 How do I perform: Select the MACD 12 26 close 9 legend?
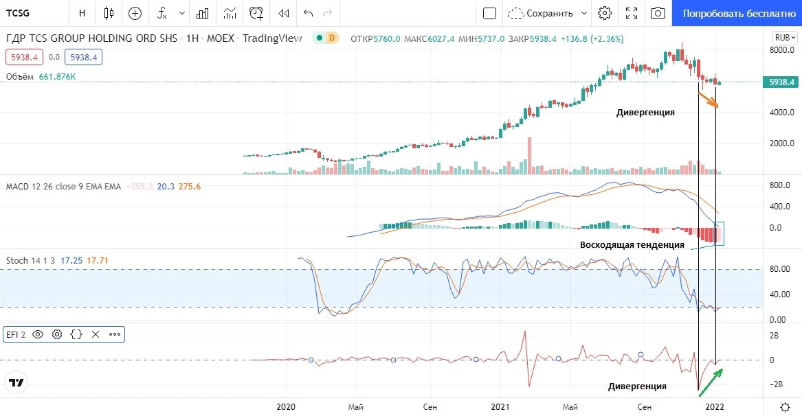click(63, 187)
